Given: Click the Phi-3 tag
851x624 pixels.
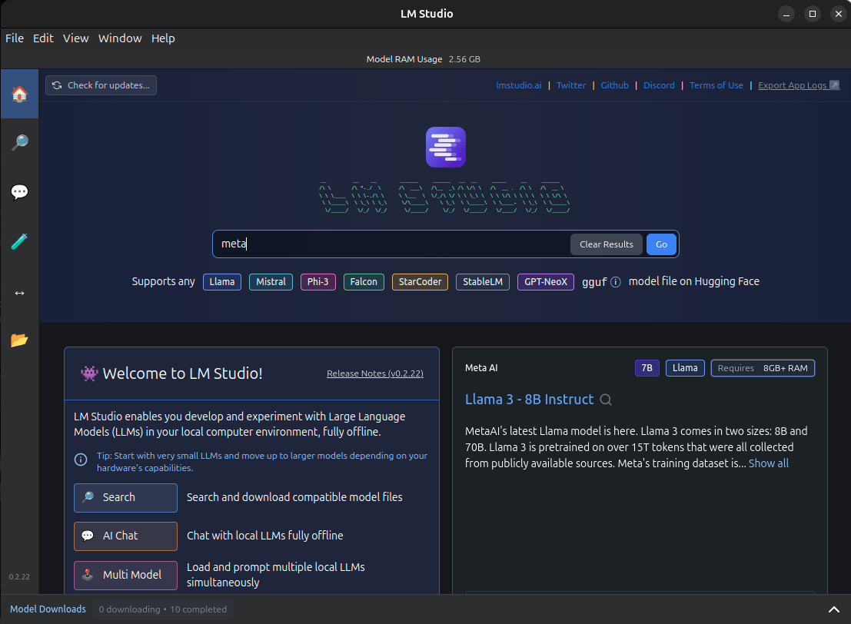Looking at the screenshot, I should pyautogui.click(x=318, y=281).
